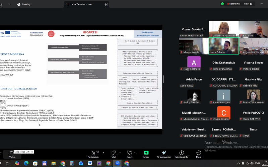Stop video with the camera icon
Screen dimensions: 268x167
click(12, 153)
